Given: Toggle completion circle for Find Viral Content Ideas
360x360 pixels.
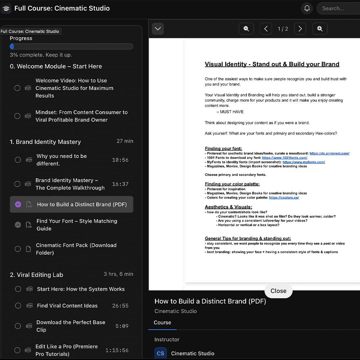Looking at the screenshot, I should [x=18, y=306].
